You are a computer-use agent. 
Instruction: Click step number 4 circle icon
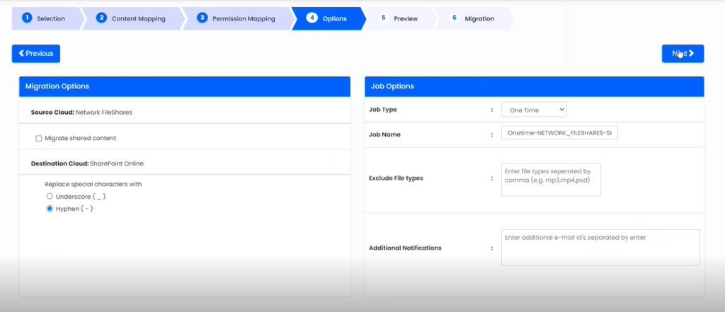coord(312,18)
